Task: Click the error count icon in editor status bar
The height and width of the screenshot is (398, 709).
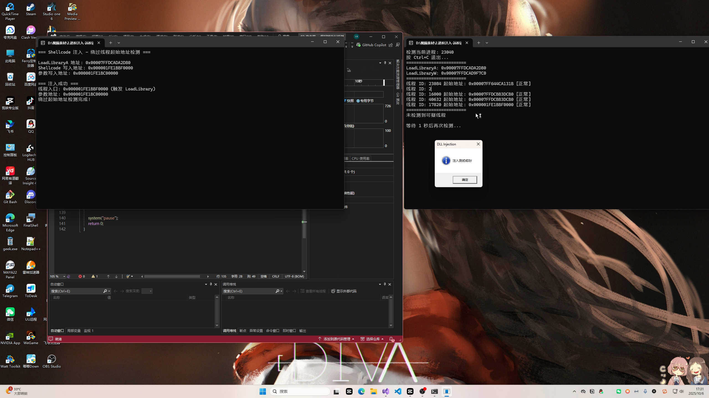Action: click(80, 276)
